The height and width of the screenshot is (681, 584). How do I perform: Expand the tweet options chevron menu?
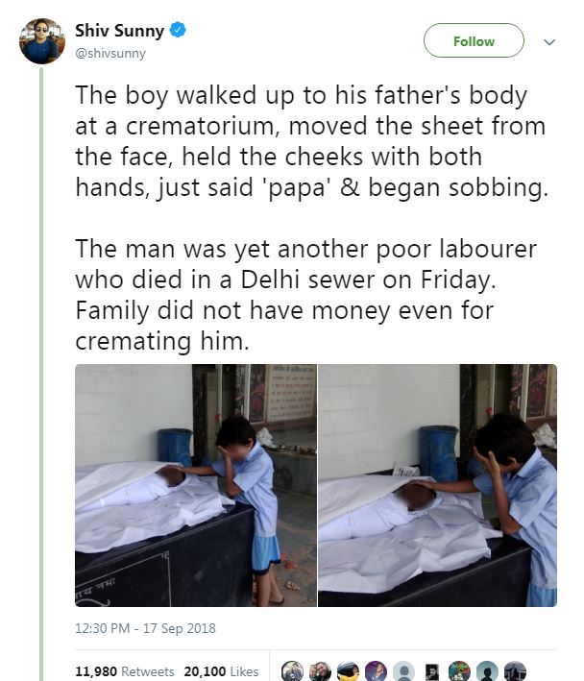549,42
